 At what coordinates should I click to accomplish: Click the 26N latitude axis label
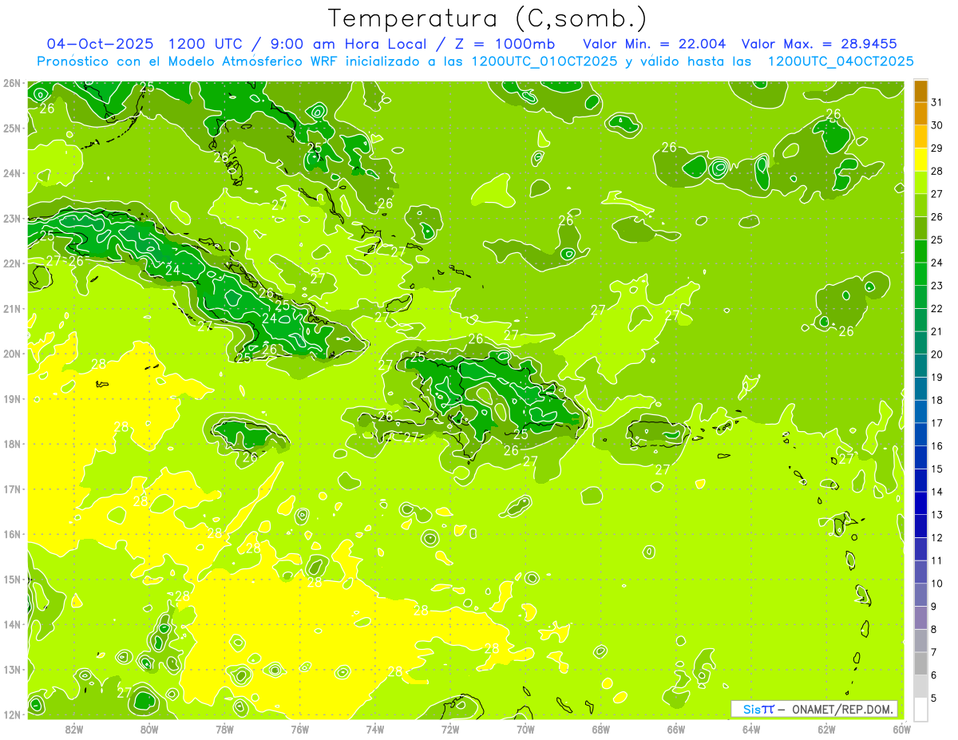pyautogui.click(x=12, y=83)
